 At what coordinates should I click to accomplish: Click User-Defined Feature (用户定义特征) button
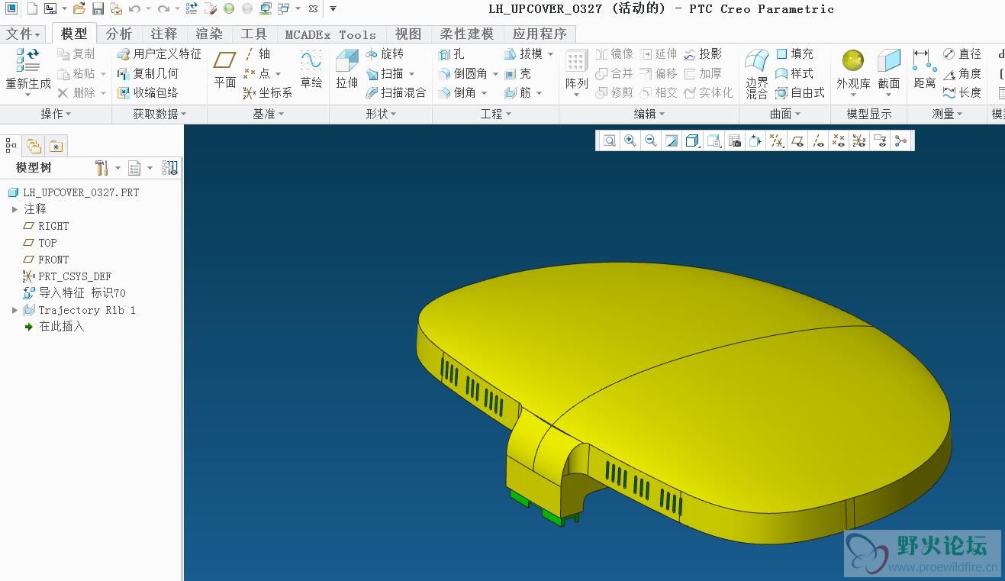[159, 54]
